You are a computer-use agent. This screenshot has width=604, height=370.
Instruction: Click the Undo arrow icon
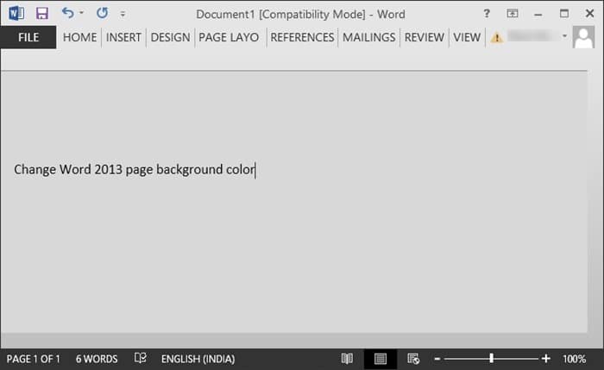67,14
